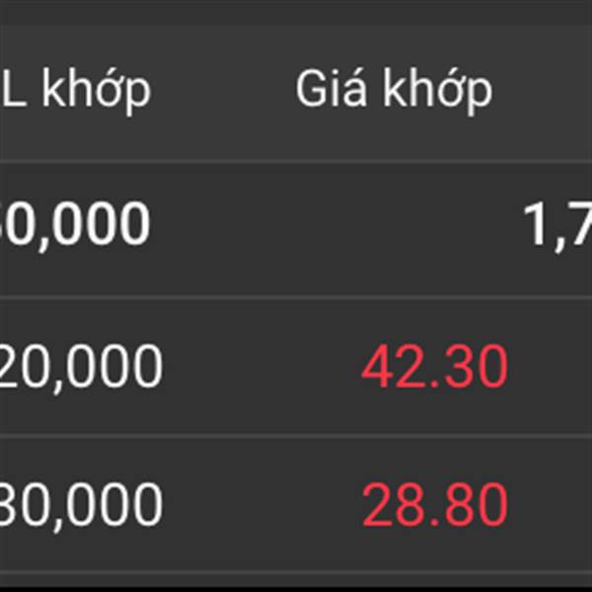Click the divider line below the header row
The width and height of the screenshot is (592, 592).
tap(296, 162)
